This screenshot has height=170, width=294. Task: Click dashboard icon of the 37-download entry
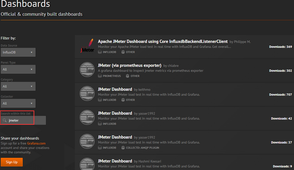point(87,141)
